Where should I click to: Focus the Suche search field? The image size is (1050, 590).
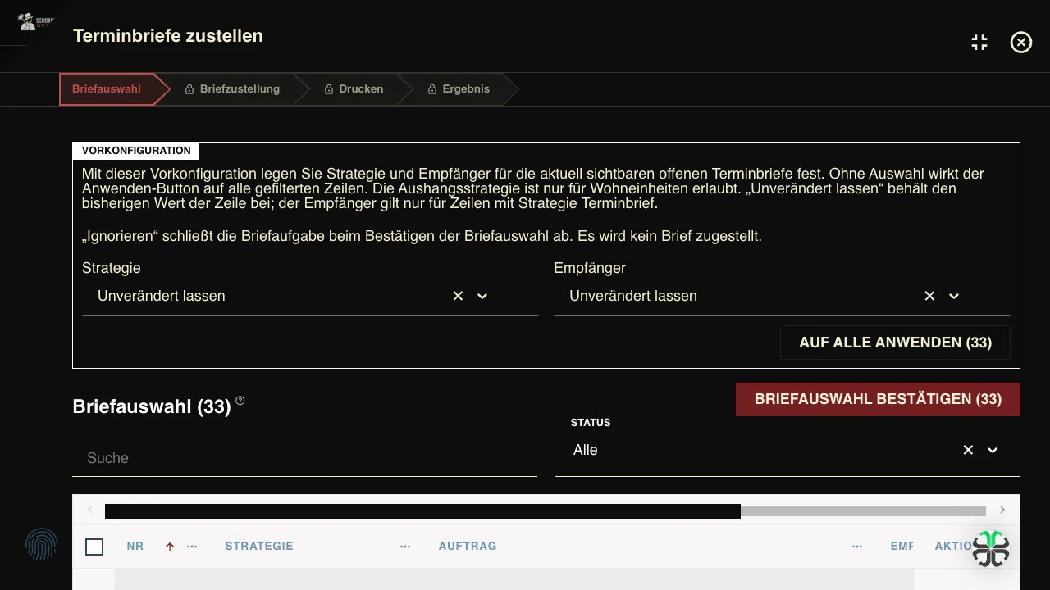point(304,458)
